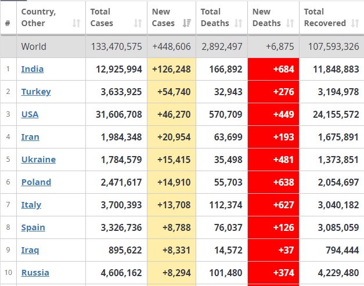Screen dimensions: 364x286
Task: Click sort arrows icon beside Total Recovered
Action: pyautogui.click(x=355, y=24)
